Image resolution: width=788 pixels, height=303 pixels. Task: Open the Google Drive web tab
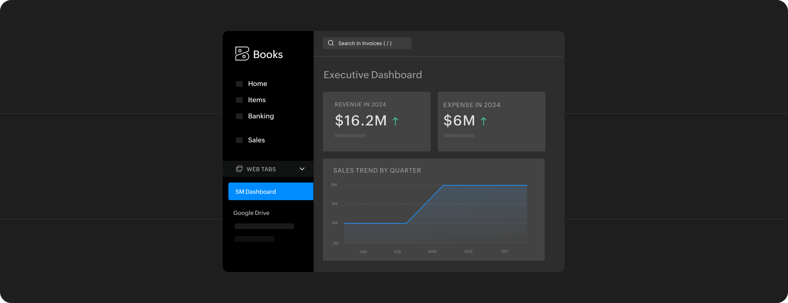tap(251, 213)
